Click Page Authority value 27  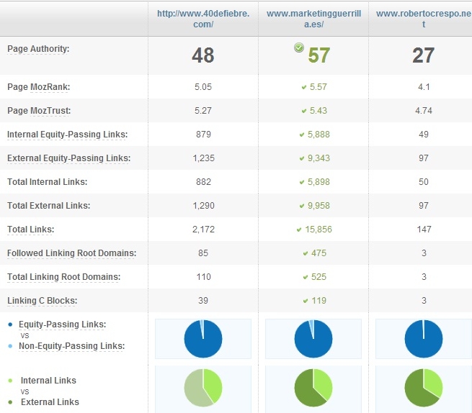[x=424, y=55]
